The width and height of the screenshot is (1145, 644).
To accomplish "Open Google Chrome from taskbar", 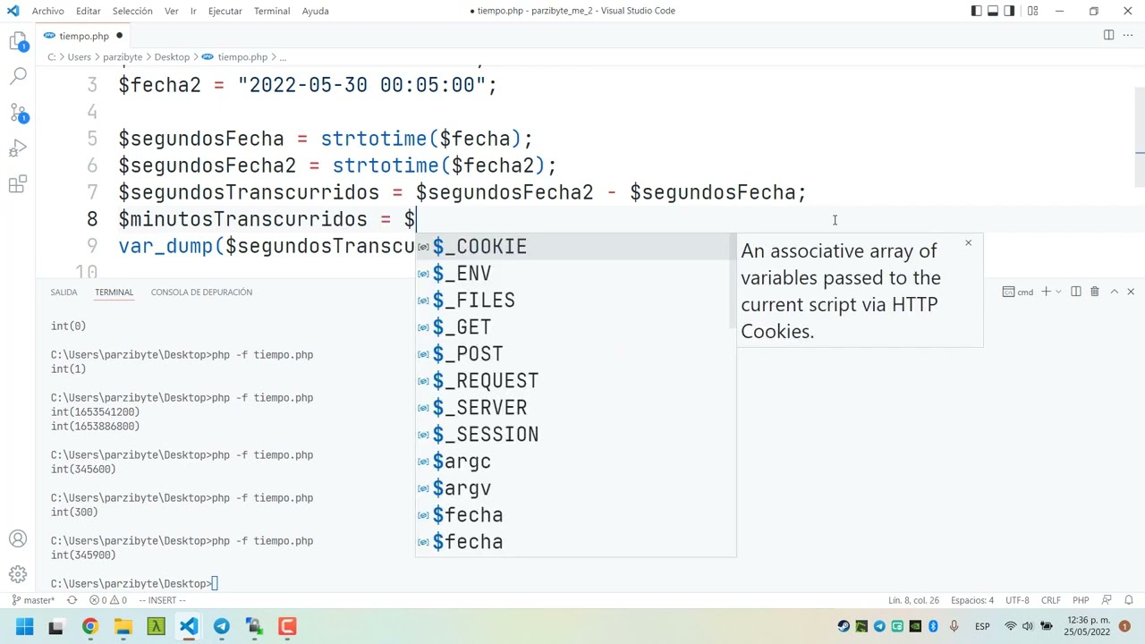I will 89,626.
